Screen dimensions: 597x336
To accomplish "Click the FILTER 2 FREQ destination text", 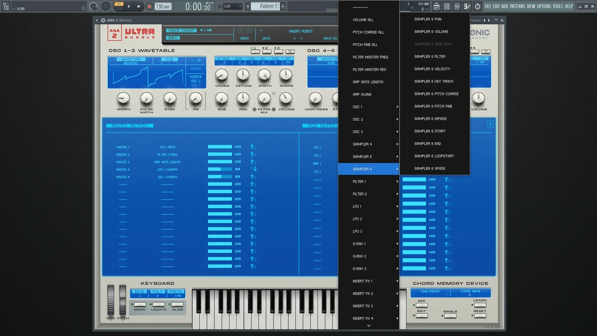I will (x=167, y=155).
